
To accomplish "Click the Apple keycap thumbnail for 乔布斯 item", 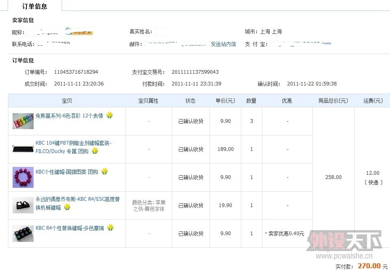I will coord(23,205).
